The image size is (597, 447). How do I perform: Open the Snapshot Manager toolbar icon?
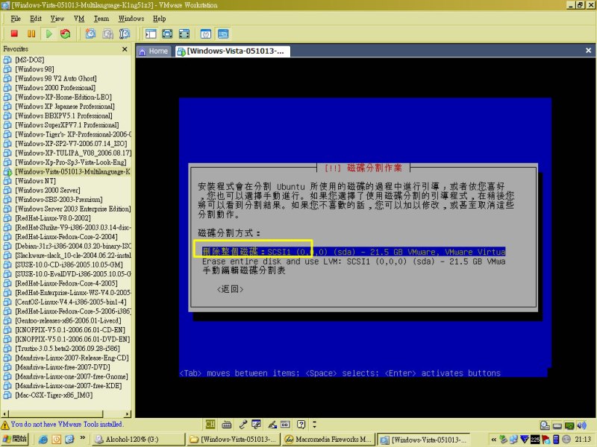tap(125, 34)
